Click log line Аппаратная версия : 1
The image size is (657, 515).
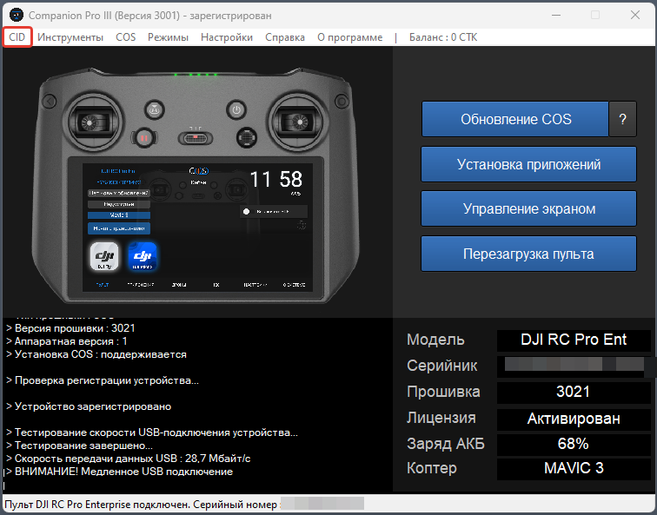tap(67, 341)
